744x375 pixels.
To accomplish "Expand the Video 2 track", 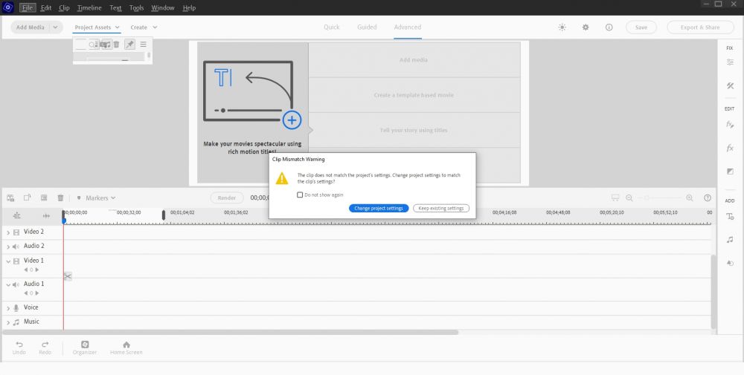I will [8, 232].
